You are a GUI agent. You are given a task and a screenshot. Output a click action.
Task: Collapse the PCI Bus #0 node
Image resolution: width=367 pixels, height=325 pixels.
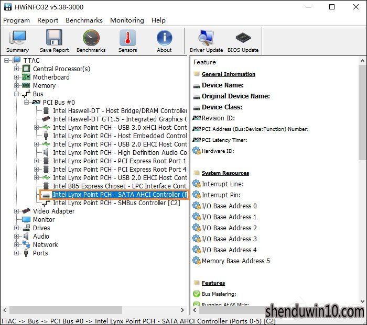(x=26, y=103)
